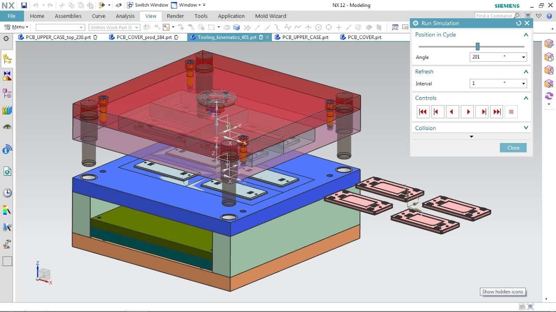The image size is (556, 312).
Task: Expand the Collision section
Action: [526, 128]
